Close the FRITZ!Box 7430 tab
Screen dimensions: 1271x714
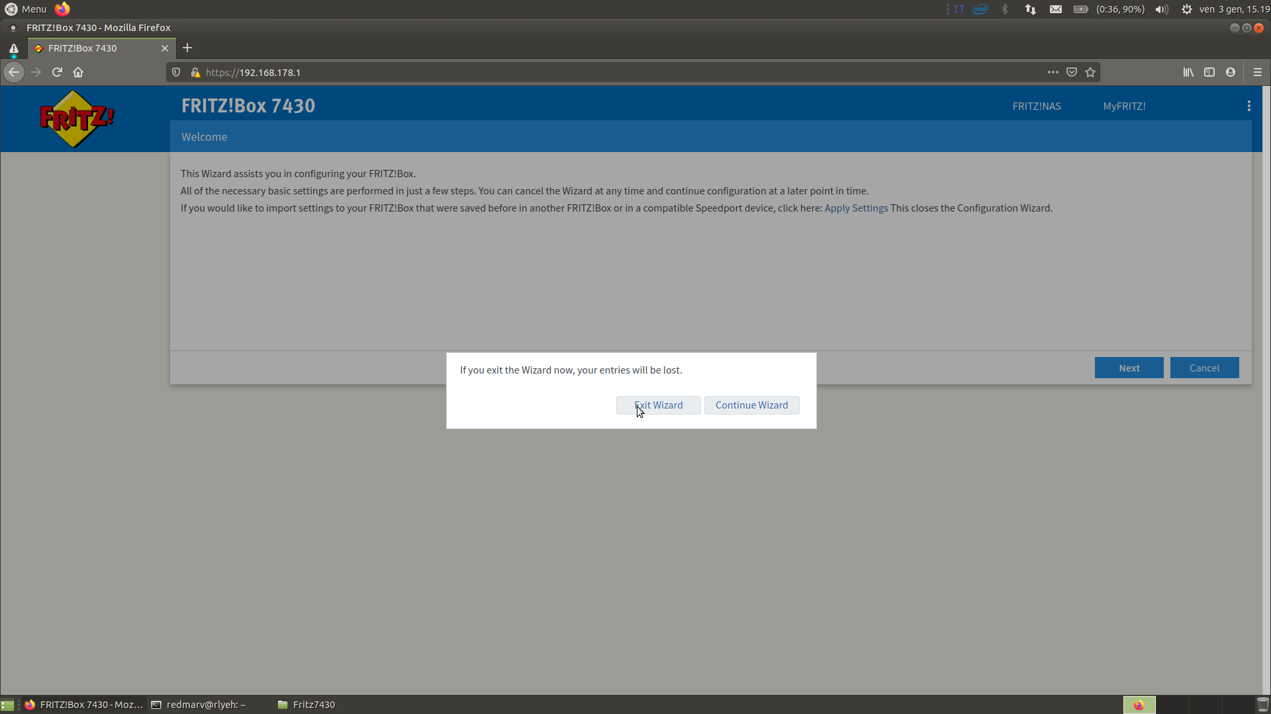165,48
